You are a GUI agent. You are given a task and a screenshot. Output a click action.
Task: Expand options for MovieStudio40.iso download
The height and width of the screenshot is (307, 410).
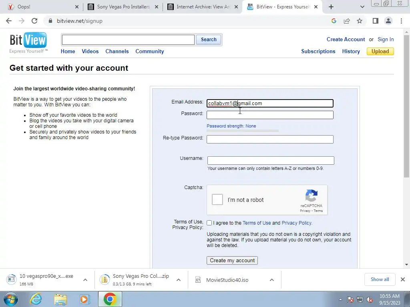coord(272,280)
